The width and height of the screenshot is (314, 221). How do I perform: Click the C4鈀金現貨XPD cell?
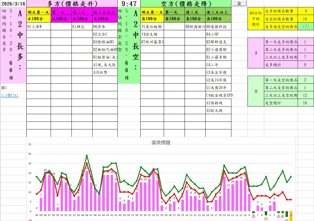[x=218, y=95]
